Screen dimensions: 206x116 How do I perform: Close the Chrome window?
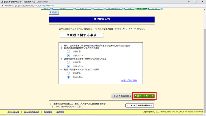coord(202,2)
